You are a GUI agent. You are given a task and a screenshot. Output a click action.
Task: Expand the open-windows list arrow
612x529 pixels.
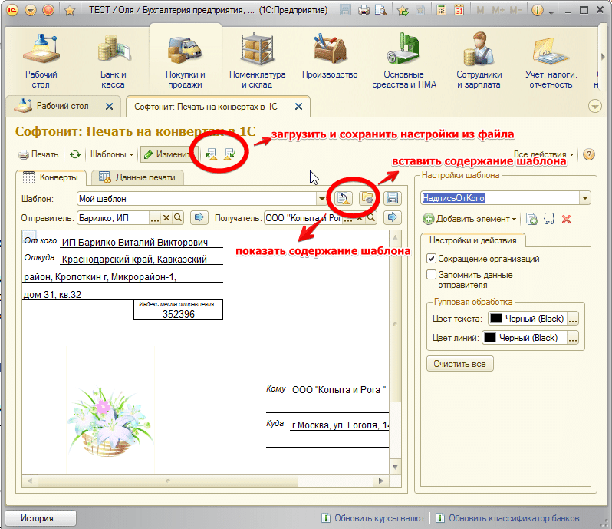595,106
